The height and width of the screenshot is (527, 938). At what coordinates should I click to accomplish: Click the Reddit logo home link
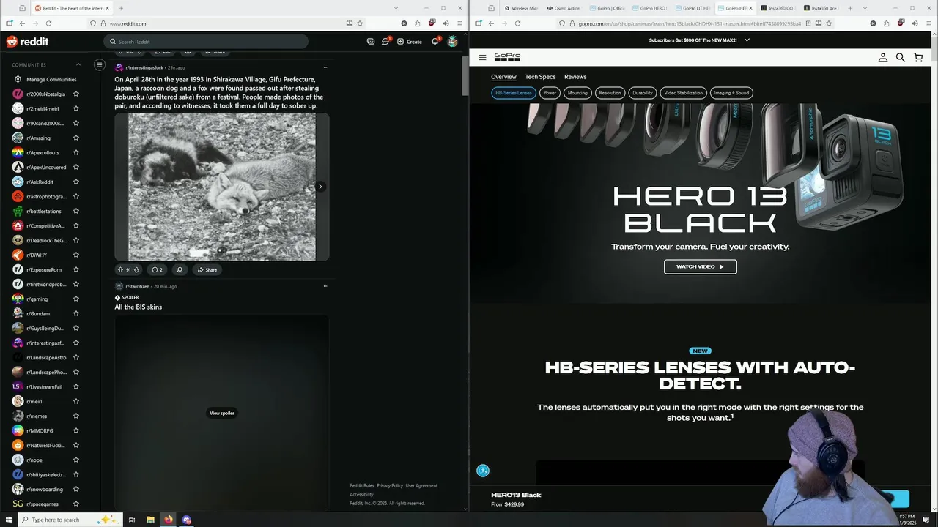tap(28, 42)
